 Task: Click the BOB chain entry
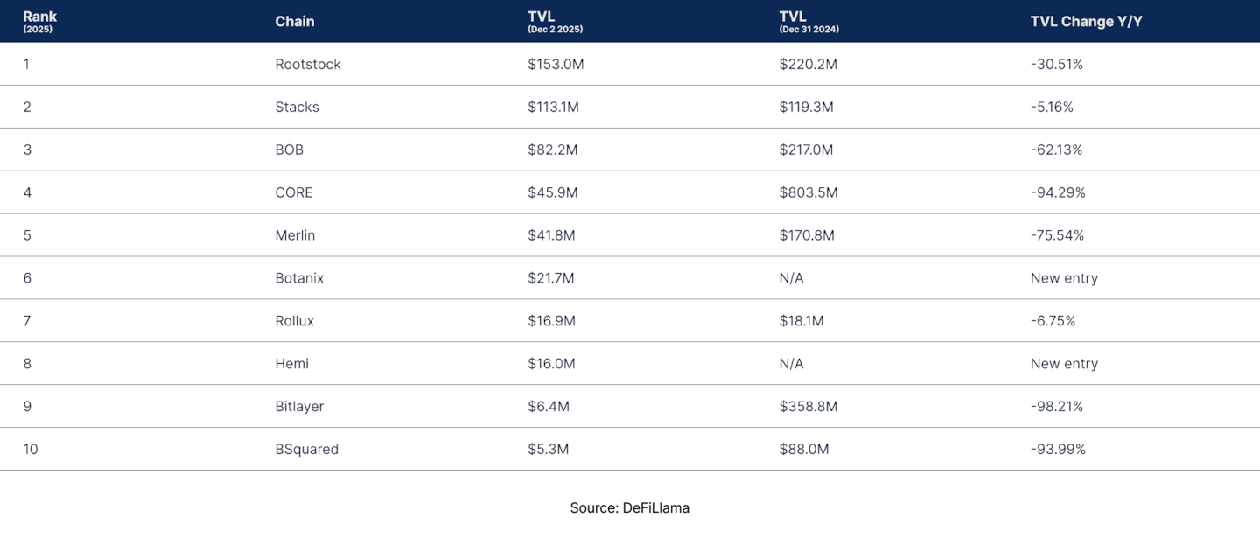click(x=289, y=150)
